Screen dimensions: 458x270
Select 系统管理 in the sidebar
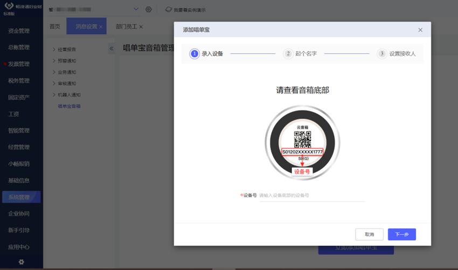(22, 197)
